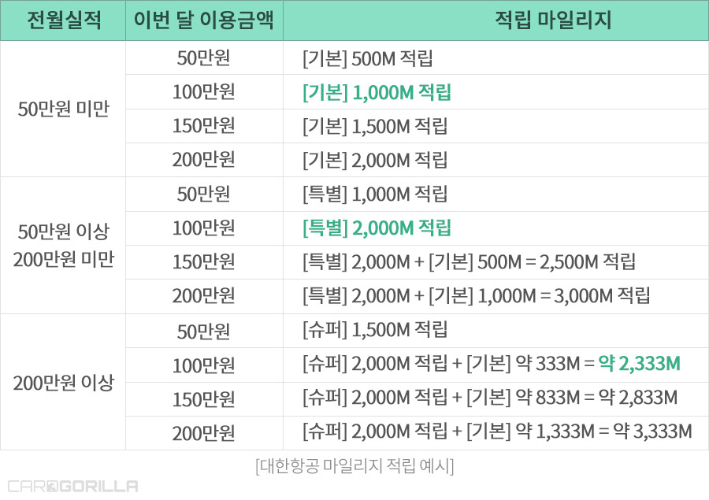Image resolution: width=709 pixels, height=500 pixels.
Task: Click the CARDGORILLA watermark logo
Action: 72,487
